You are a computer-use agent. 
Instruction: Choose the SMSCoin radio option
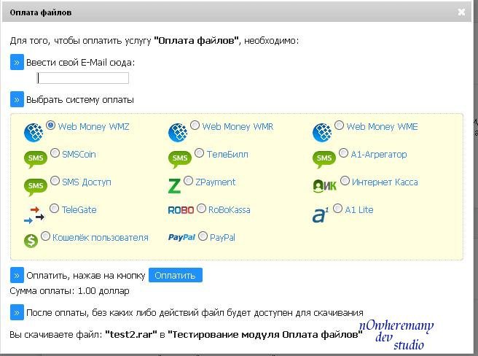tap(55, 153)
